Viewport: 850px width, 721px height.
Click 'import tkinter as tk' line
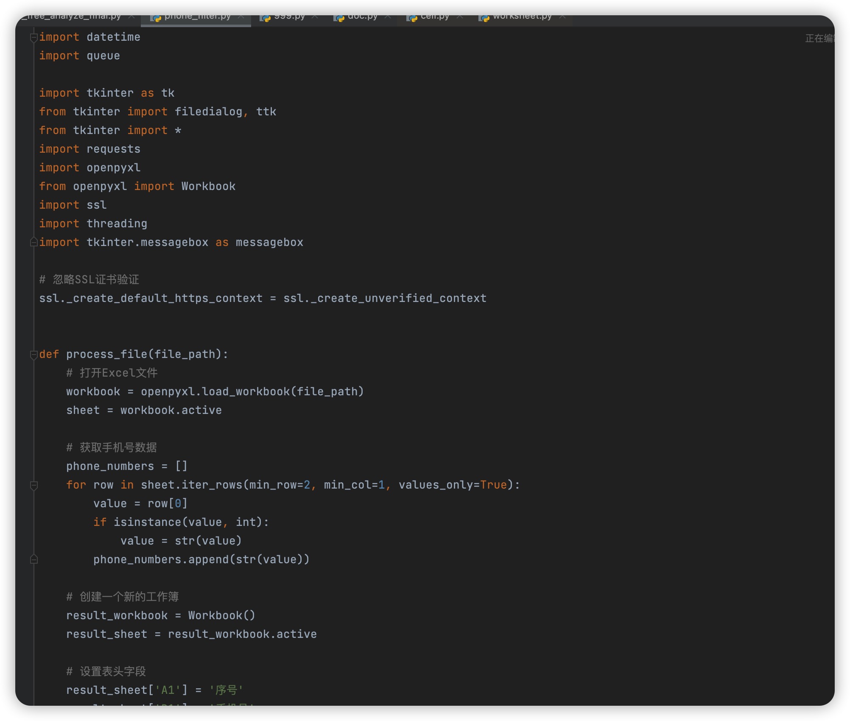pyautogui.click(x=107, y=93)
